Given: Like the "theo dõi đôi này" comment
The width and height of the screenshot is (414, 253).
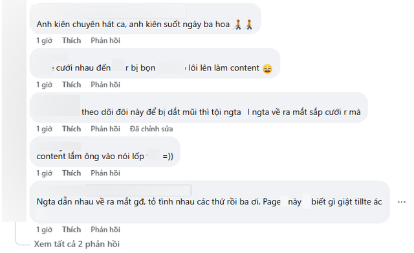Looking at the screenshot, I should [72, 129].
